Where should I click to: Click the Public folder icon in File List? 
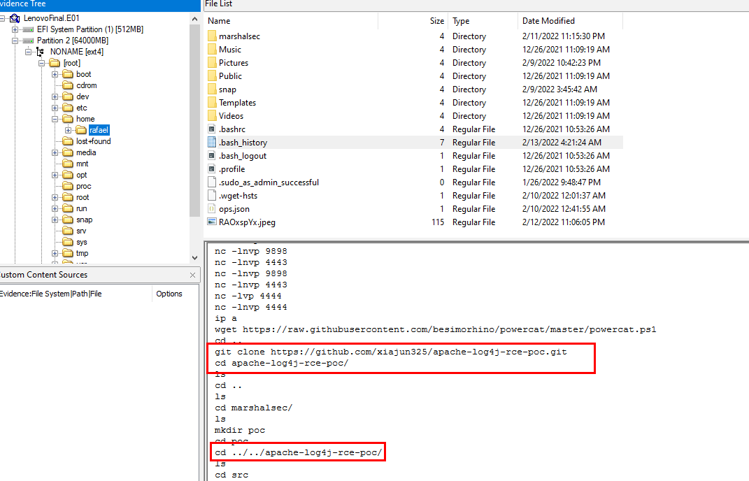click(x=212, y=76)
